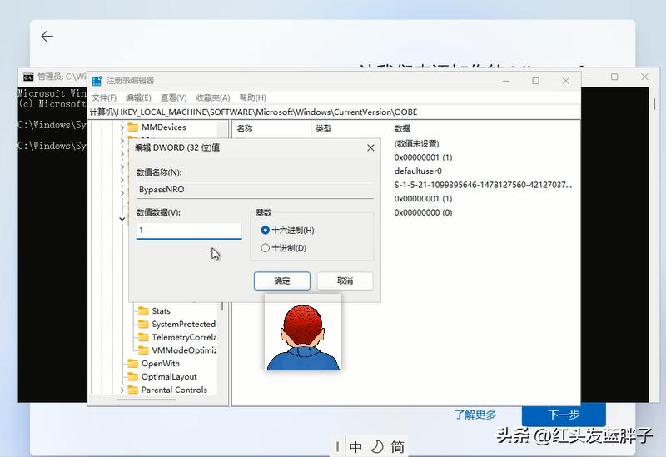This screenshot has width=666, height=457.
Task: Click the 下一步 button in setup
Action: click(x=564, y=415)
